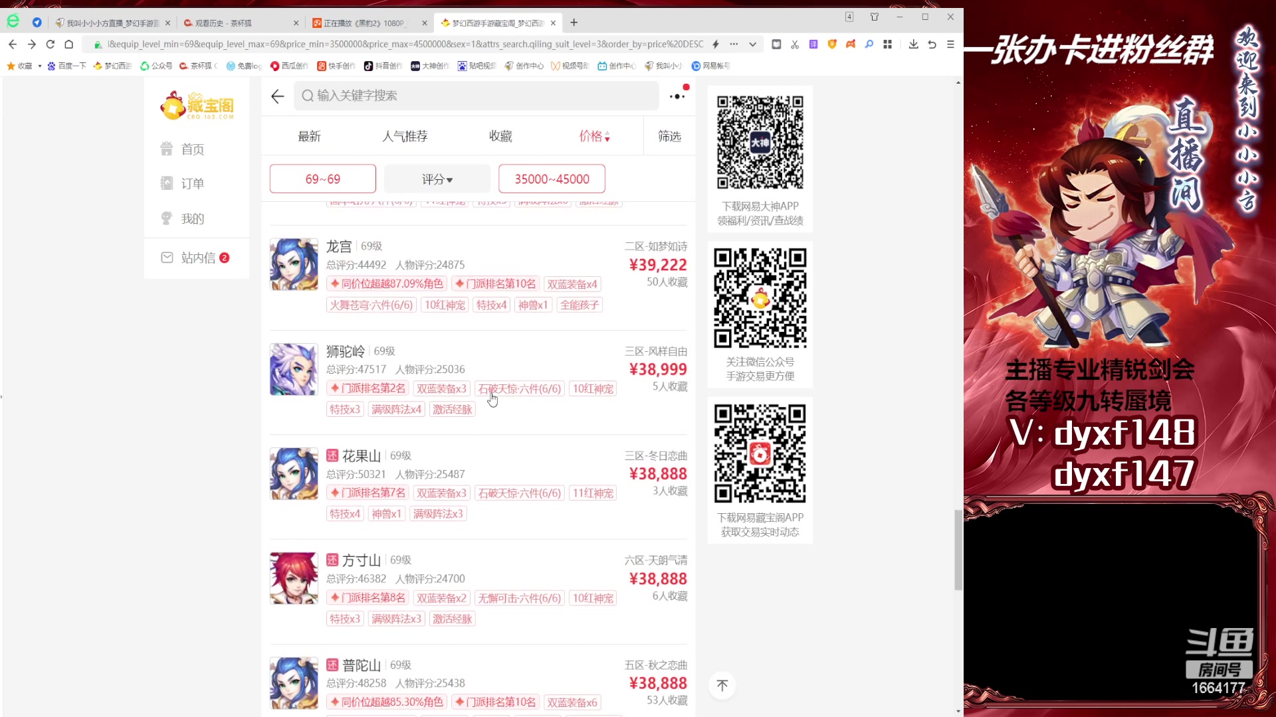This screenshot has height=717, width=1276.
Task: Open the 西瓜创作 bookmark
Action: tap(290, 66)
